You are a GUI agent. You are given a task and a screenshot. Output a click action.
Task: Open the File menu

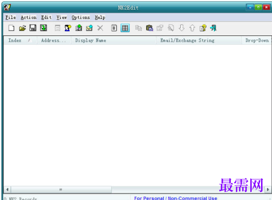click(10, 17)
